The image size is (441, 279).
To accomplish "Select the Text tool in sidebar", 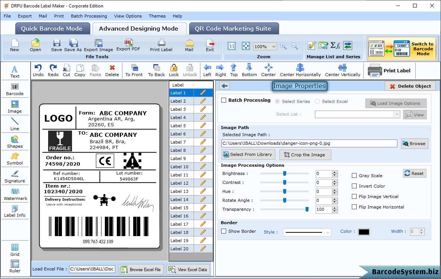I will [15, 72].
